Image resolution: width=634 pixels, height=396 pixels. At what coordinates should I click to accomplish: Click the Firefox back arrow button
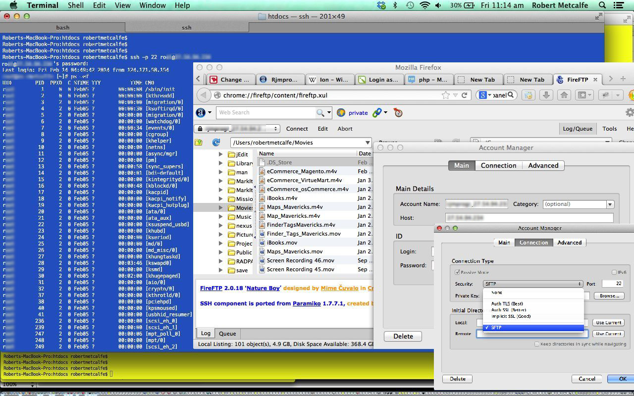[x=204, y=95]
